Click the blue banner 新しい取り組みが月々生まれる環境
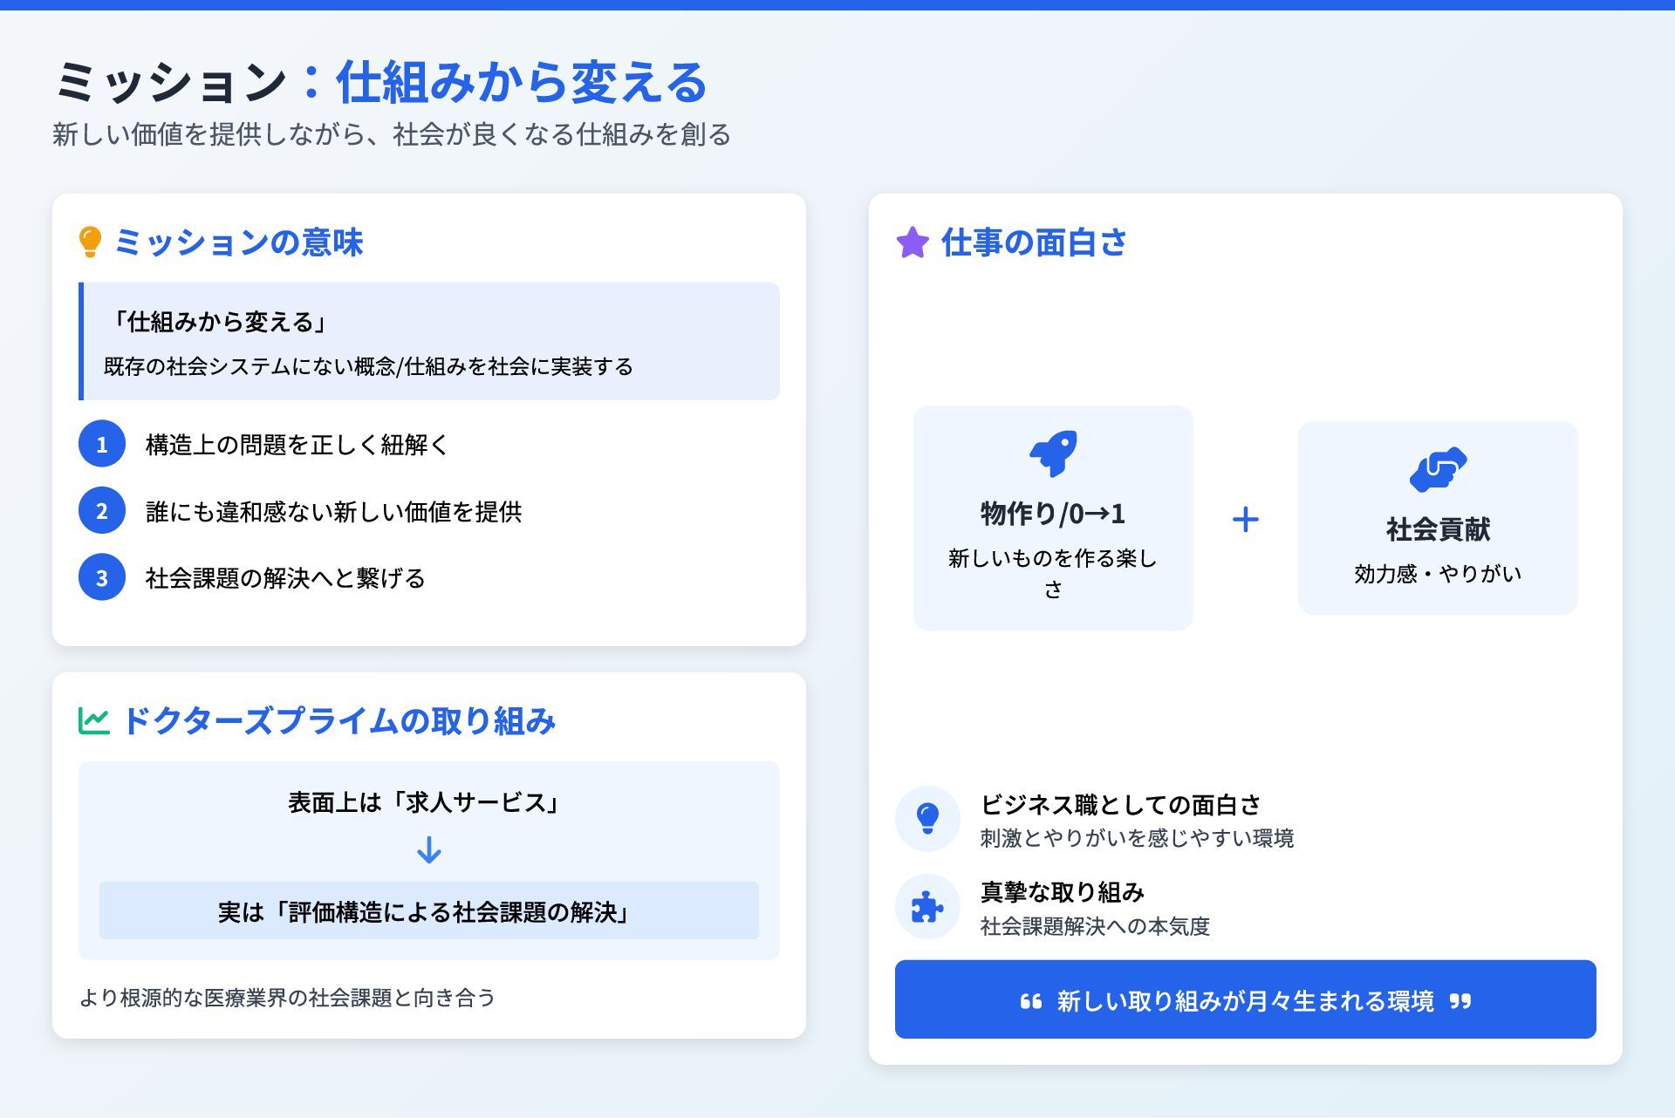 point(1245,999)
